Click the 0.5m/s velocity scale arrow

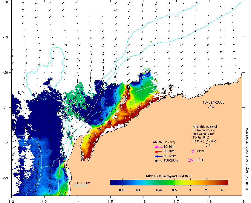click(204, 145)
